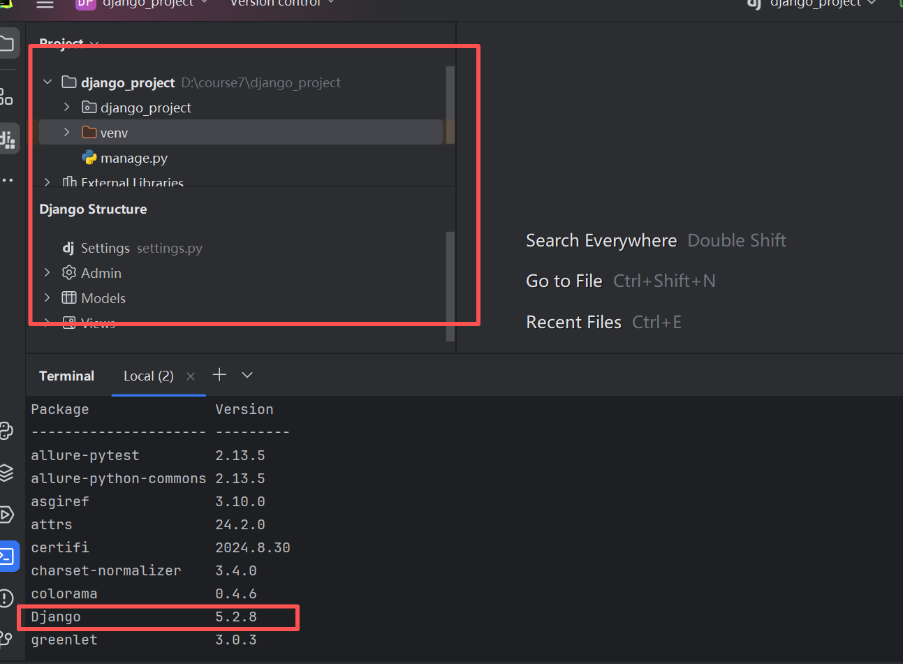Screen dimensions: 903x664
Task: Open the django_project project switcher dropdown
Action: click(142, 3)
